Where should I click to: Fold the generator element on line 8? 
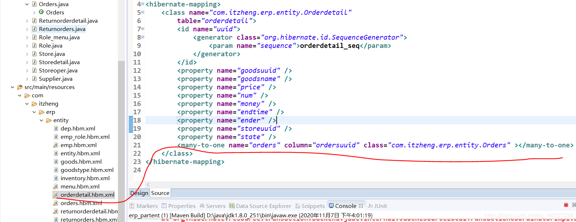pos(142,37)
